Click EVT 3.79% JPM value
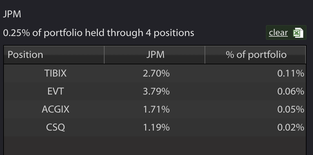Image resolution: width=313 pixels, height=155 pixels. tap(156, 91)
